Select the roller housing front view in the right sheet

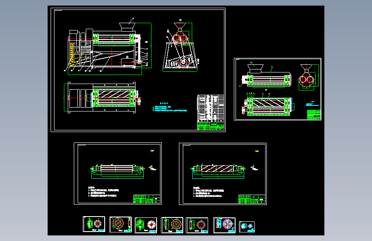(266, 75)
